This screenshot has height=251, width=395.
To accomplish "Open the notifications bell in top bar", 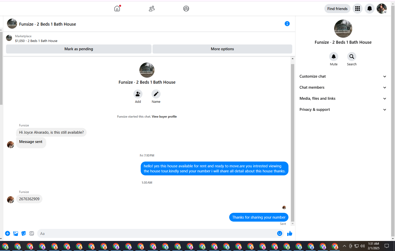I will tap(370, 9).
